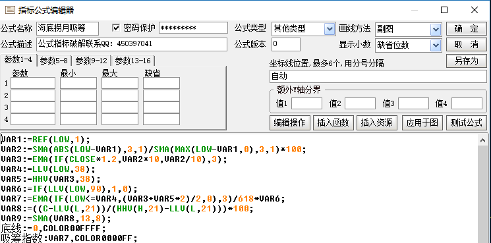The height and width of the screenshot is (243, 491).
Task: Click the VAR3:=EMA(IF(CLOSE code line
Action: click(114, 159)
